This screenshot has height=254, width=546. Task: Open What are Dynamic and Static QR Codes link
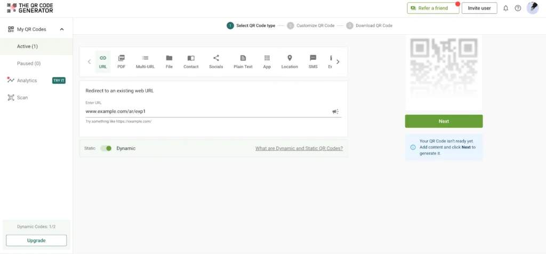(299, 148)
